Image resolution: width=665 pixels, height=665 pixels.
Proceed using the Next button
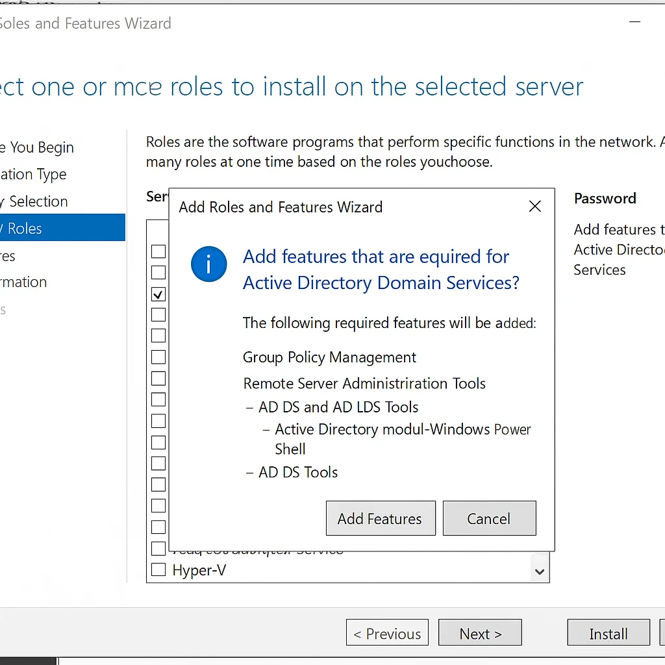point(480,633)
